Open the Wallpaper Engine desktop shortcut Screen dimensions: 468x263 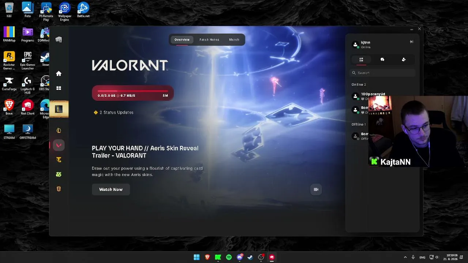pos(65,12)
